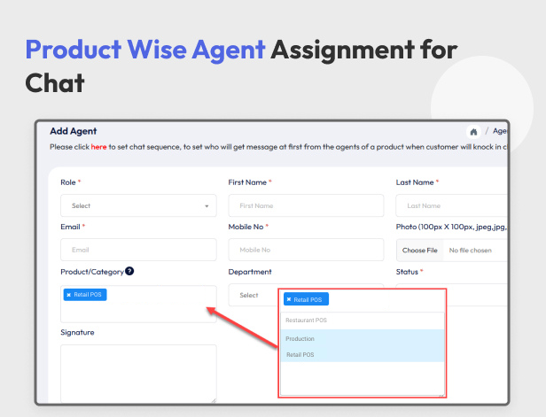Image resolution: width=546 pixels, height=417 pixels.
Task: Click the Role dropdown arrow
Action: click(207, 206)
